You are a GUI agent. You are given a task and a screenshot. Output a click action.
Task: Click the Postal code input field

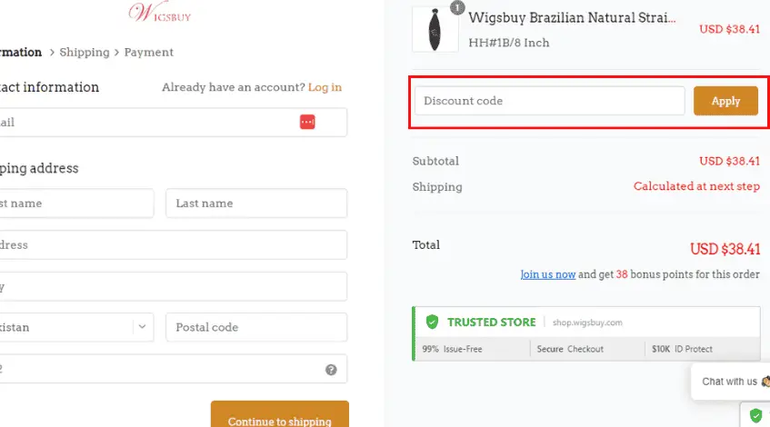point(256,327)
